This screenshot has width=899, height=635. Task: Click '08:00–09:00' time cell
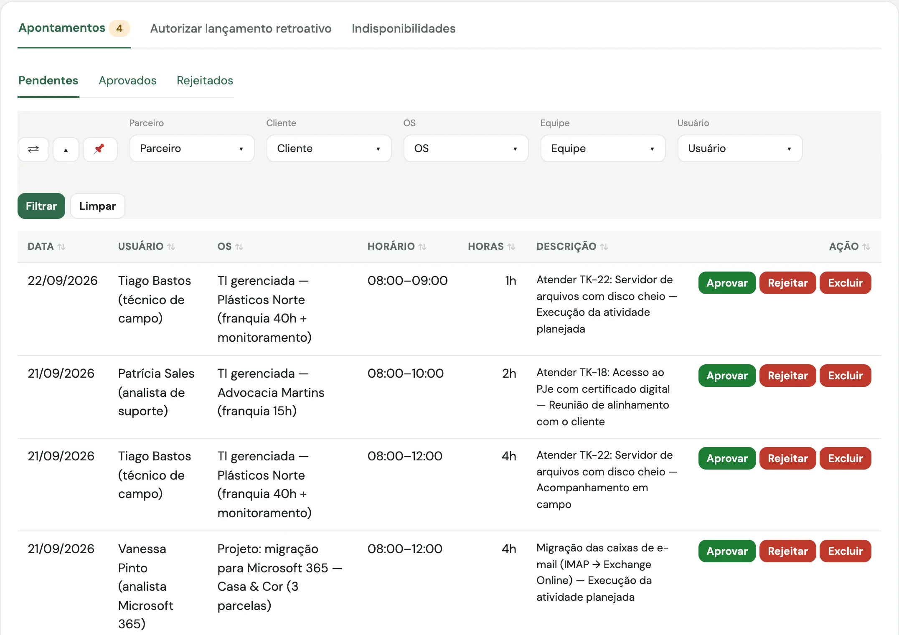[x=407, y=281]
